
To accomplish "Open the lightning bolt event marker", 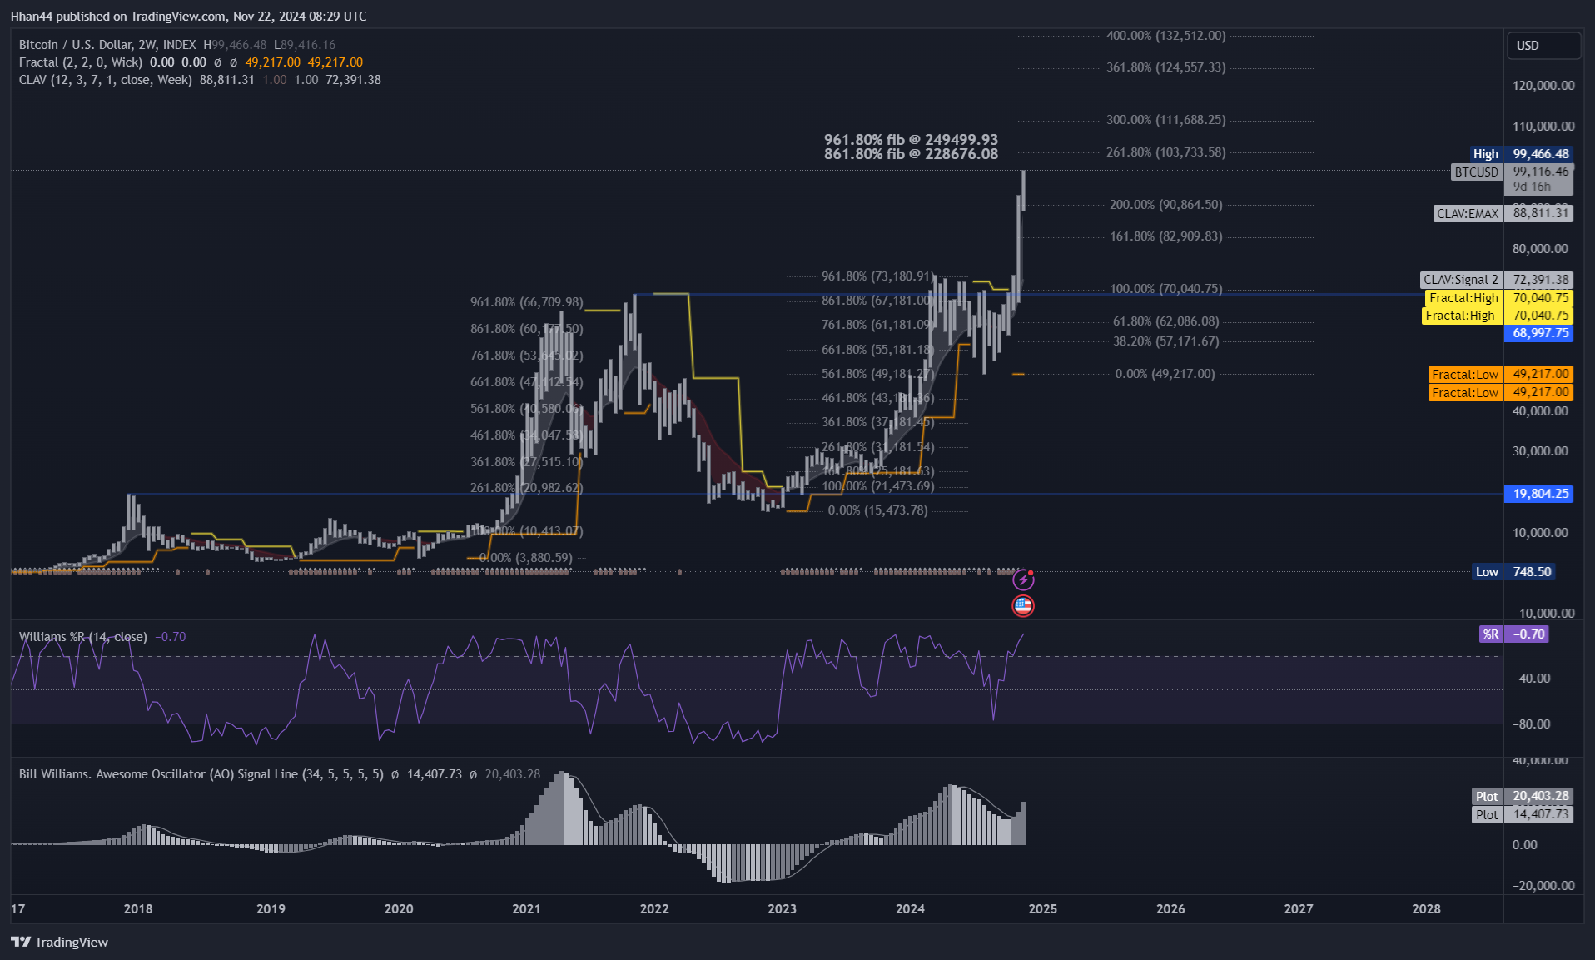I will click(1023, 579).
